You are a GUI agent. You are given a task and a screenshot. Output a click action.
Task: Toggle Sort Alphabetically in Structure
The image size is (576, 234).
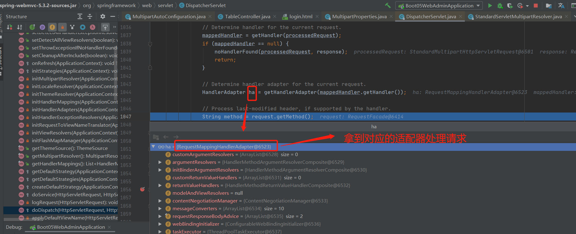click(x=20, y=27)
